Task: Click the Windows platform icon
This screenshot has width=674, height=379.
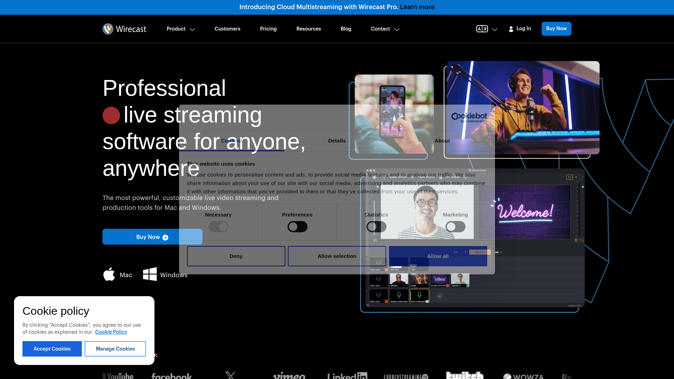Action: 150,274
